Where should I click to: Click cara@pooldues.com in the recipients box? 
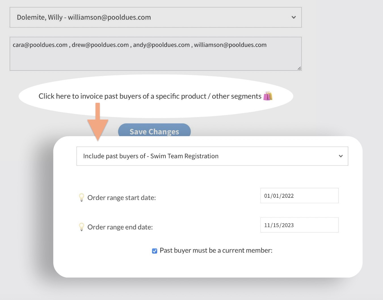click(x=40, y=45)
